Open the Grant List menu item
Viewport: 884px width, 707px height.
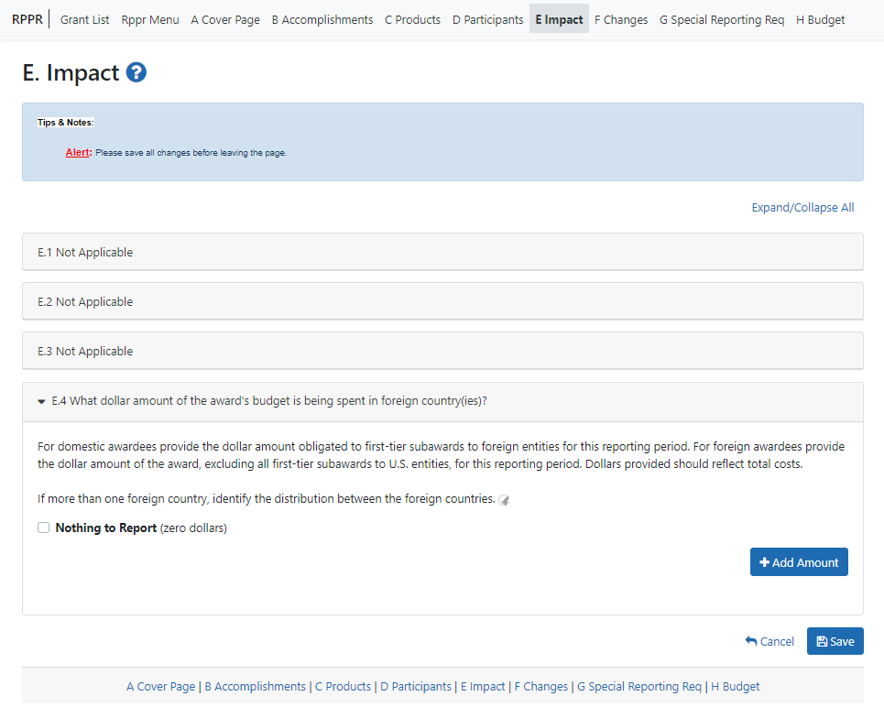point(85,19)
